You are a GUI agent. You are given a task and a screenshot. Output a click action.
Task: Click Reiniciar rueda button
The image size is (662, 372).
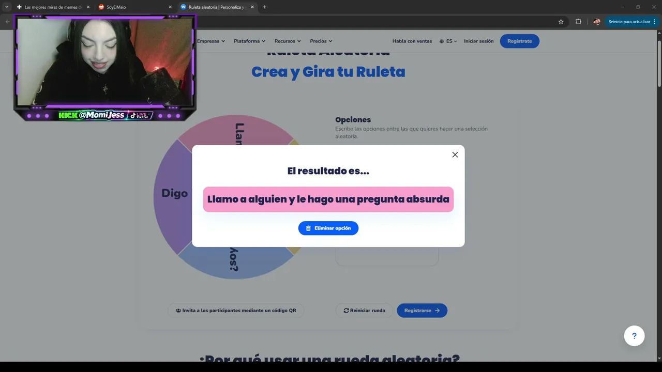tap(365, 311)
